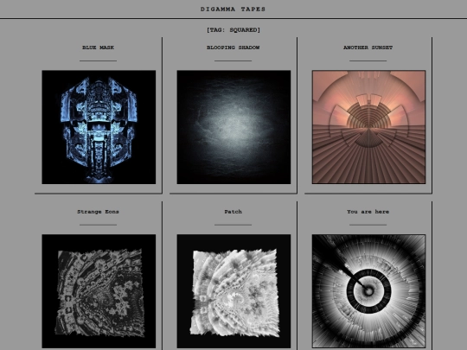Viewport: 467px width, 350px height.
Task: View the Blooping Shadow artwork thumbnail
Action: [x=233, y=127]
